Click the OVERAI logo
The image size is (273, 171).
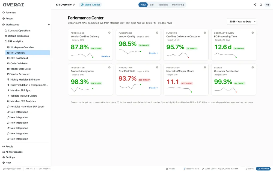pos(14,5)
